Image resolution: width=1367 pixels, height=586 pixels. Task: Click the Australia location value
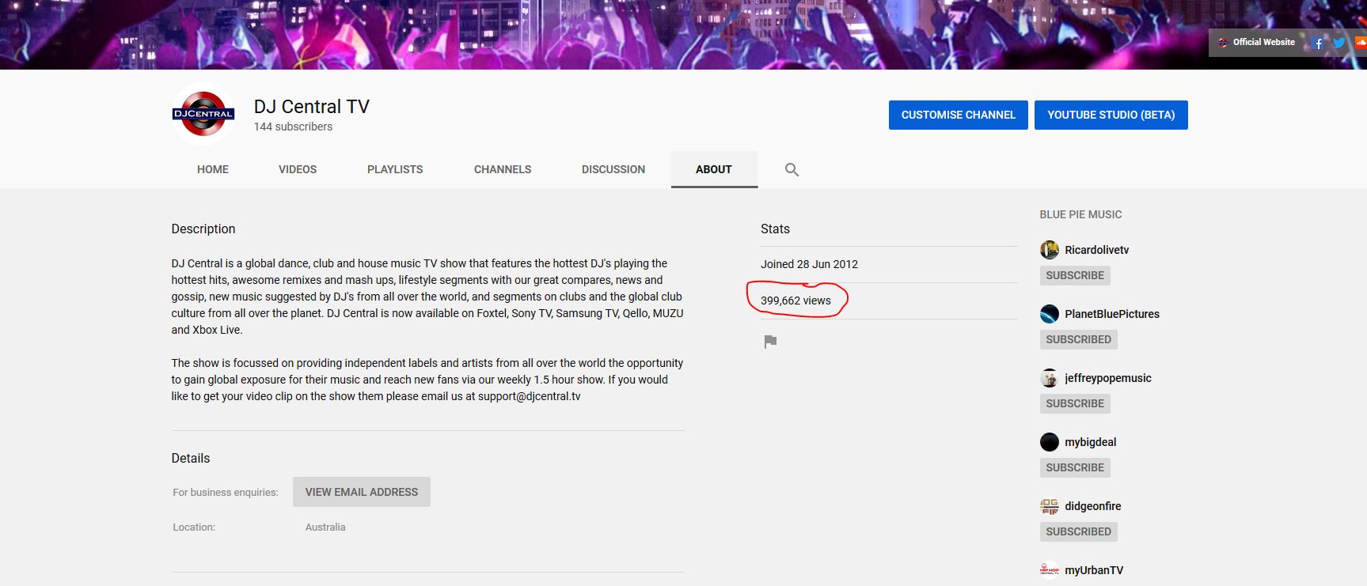coord(325,527)
